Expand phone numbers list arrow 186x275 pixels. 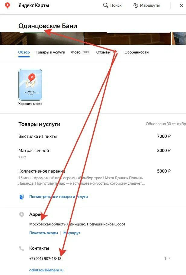pyautogui.click(x=169, y=258)
